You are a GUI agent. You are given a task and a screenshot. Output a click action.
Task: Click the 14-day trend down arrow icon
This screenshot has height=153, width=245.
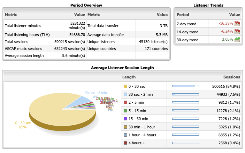point(237,32)
